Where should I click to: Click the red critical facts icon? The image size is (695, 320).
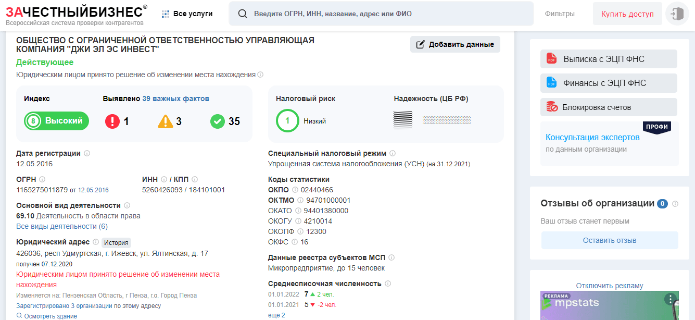tap(112, 121)
